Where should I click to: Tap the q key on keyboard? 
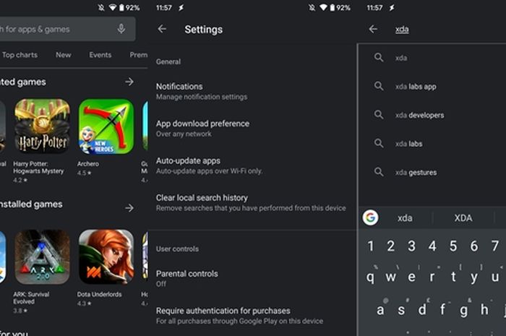tap(370, 277)
